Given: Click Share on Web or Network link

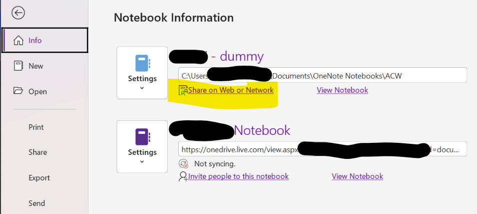Looking at the screenshot, I should pyautogui.click(x=231, y=90).
